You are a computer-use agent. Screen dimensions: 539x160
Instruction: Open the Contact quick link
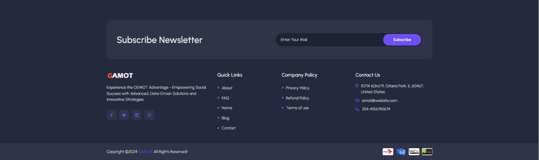click(229, 128)
